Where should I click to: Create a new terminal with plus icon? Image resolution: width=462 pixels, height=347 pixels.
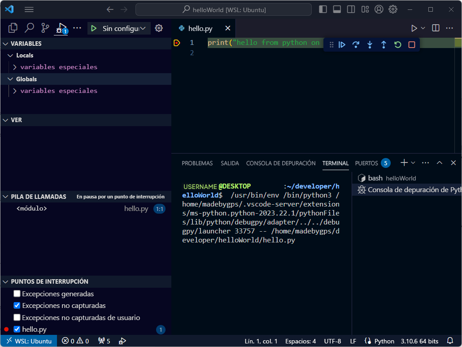coord(404,163)
